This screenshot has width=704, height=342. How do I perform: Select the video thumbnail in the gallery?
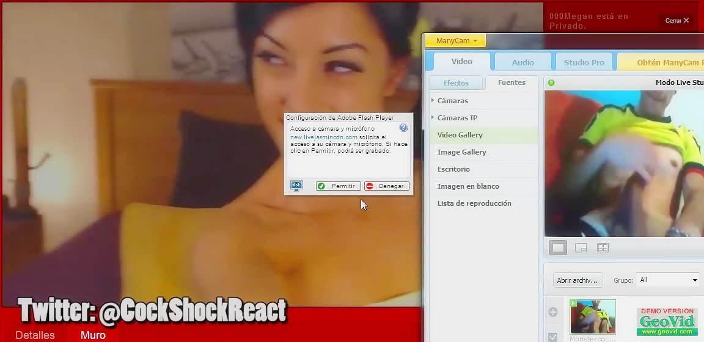(x=592, y=316)
